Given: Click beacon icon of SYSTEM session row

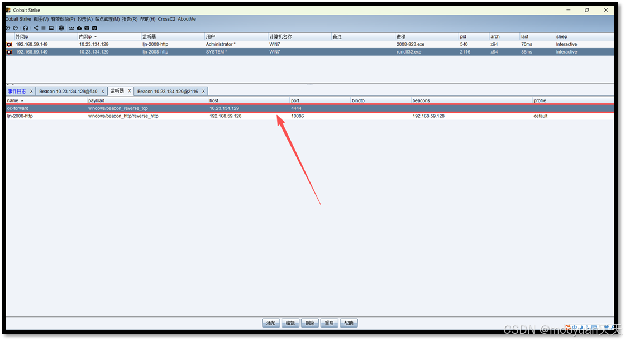Looking at the screenshot, I should 9,52.
